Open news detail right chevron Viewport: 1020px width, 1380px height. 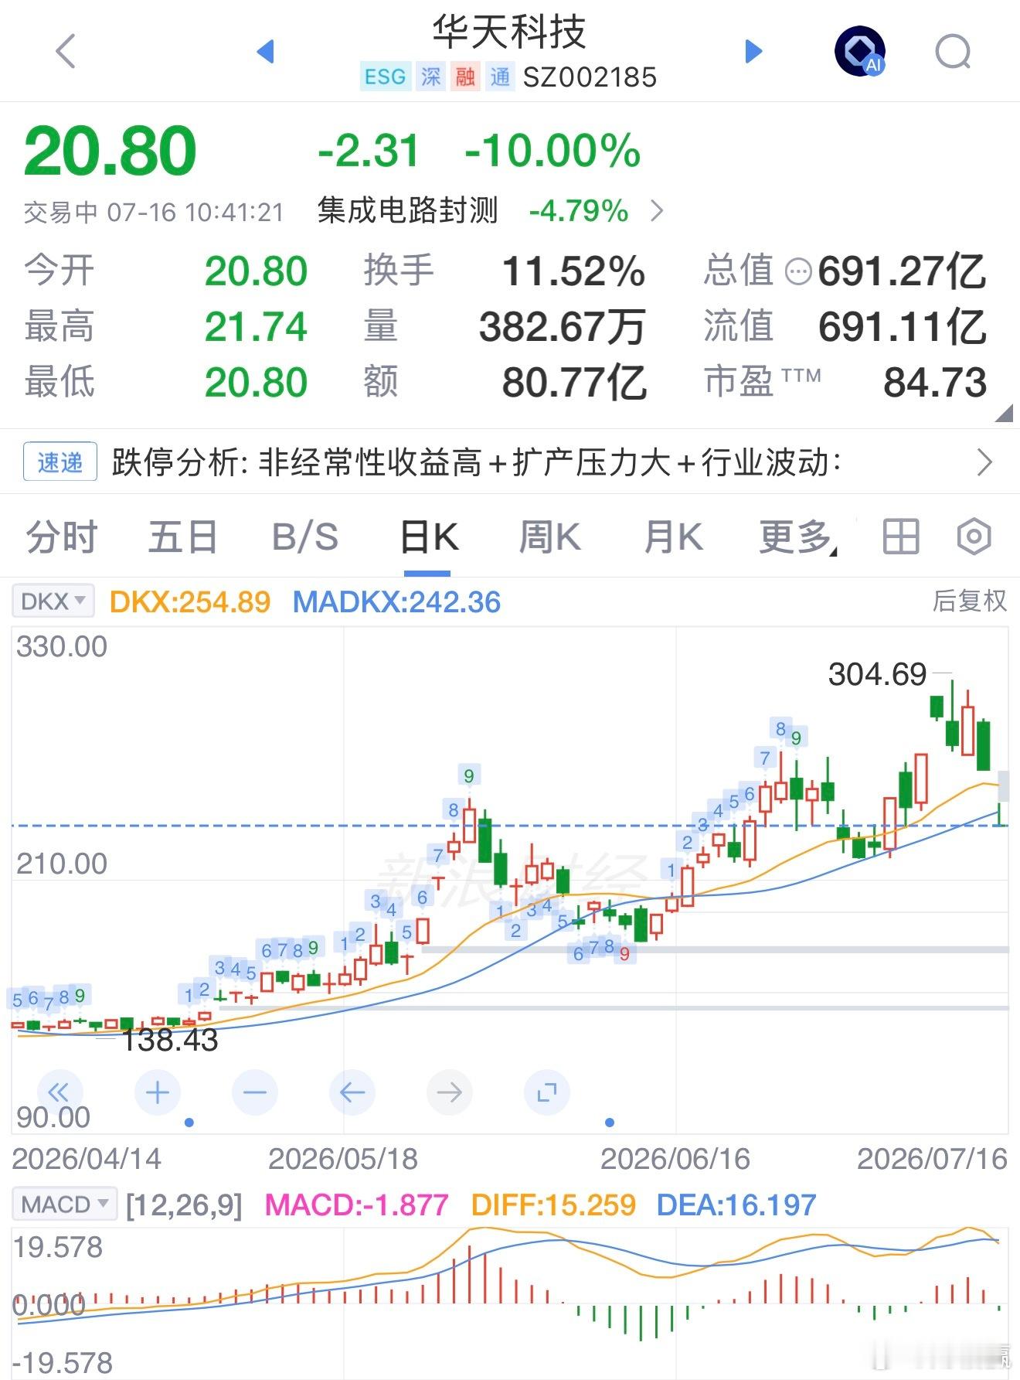pyautogui.click(x=984, y=462)
